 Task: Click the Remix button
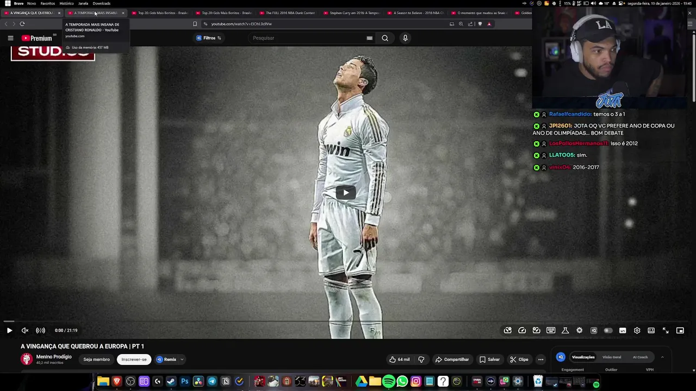(166, 360)
